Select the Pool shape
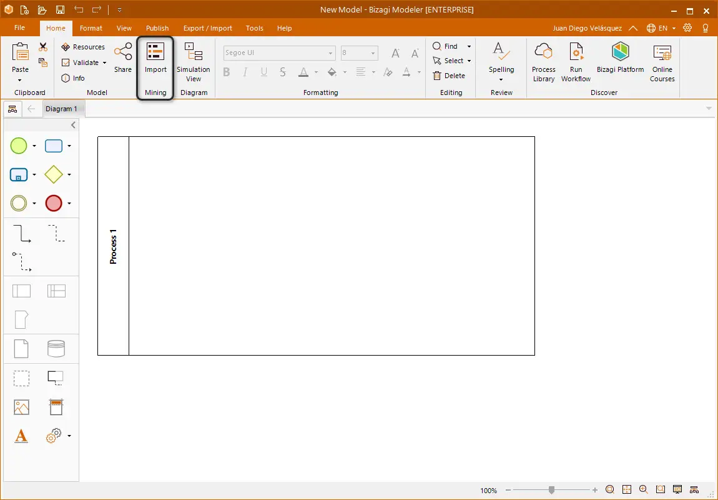The image size is (718, 500). coord(21,291)
